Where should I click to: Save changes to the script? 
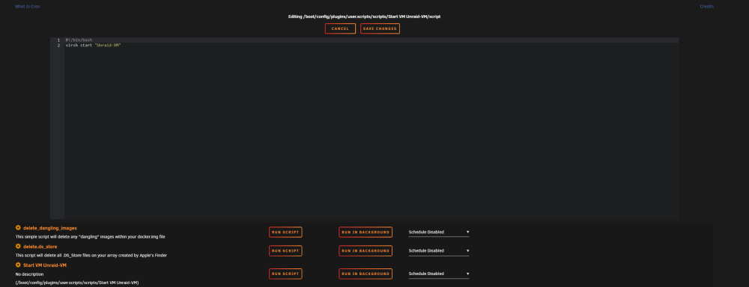click(380, 28)
